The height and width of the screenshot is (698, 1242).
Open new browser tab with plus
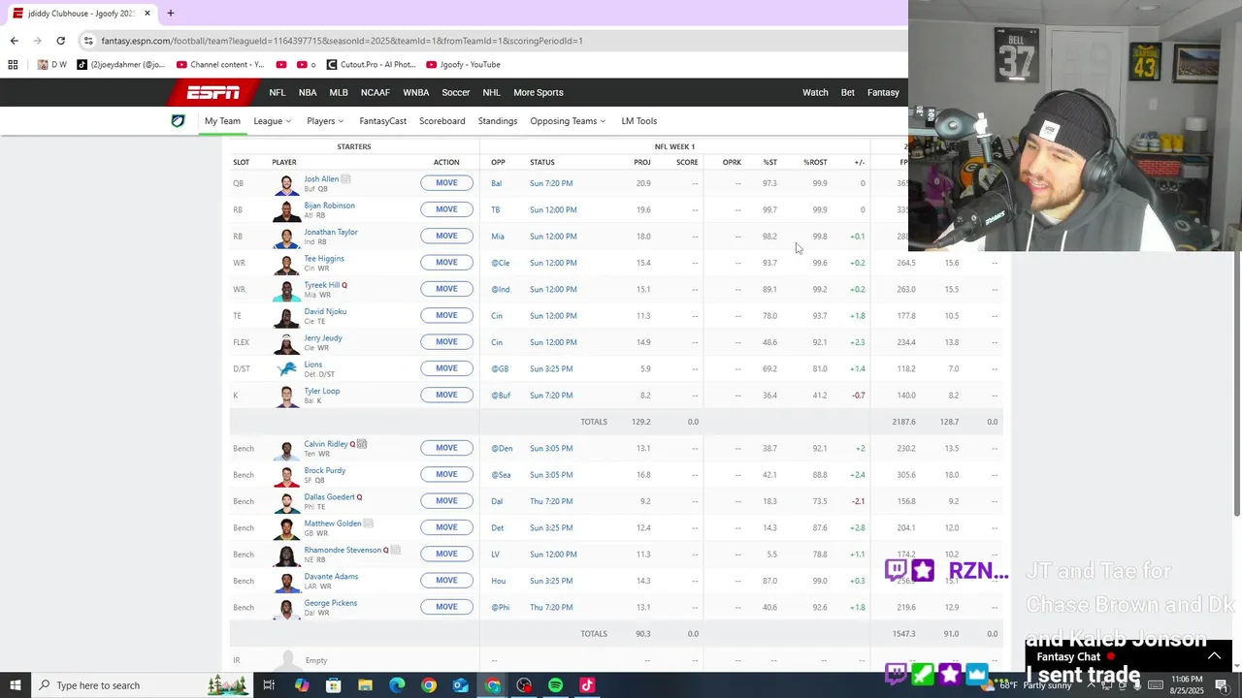pyautogui.click(x=170, y=14)
